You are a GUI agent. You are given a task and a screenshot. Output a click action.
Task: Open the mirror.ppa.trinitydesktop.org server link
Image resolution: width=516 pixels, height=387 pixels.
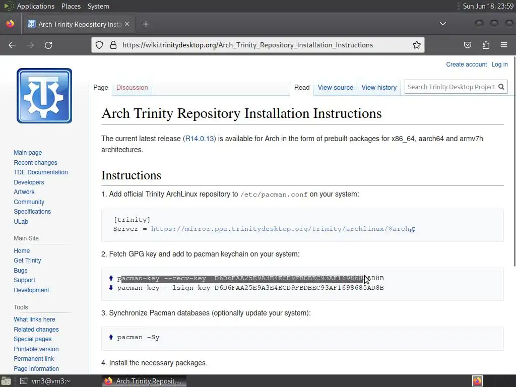click(x=283, y=229)
